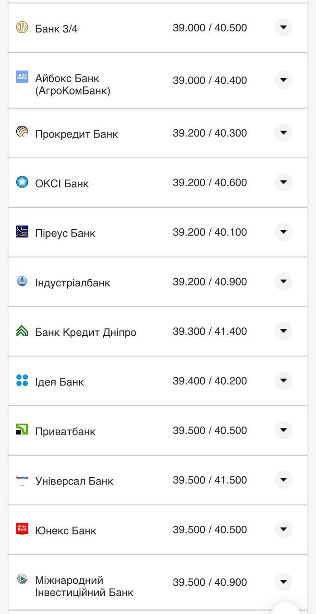Viewport: 316px width, 614px height.
Task: Click the Банк Кредит Дніпро rate 39.300 / 41.400
Action: (210, 331)
